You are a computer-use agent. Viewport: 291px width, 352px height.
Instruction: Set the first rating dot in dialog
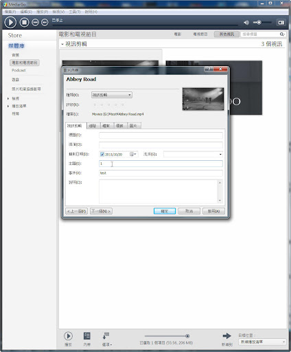click(95, 104)
